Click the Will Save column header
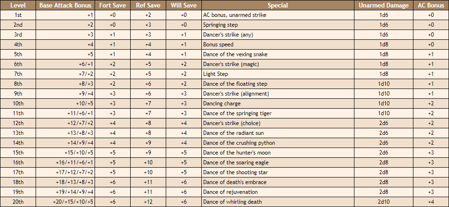 pos(184,6)
